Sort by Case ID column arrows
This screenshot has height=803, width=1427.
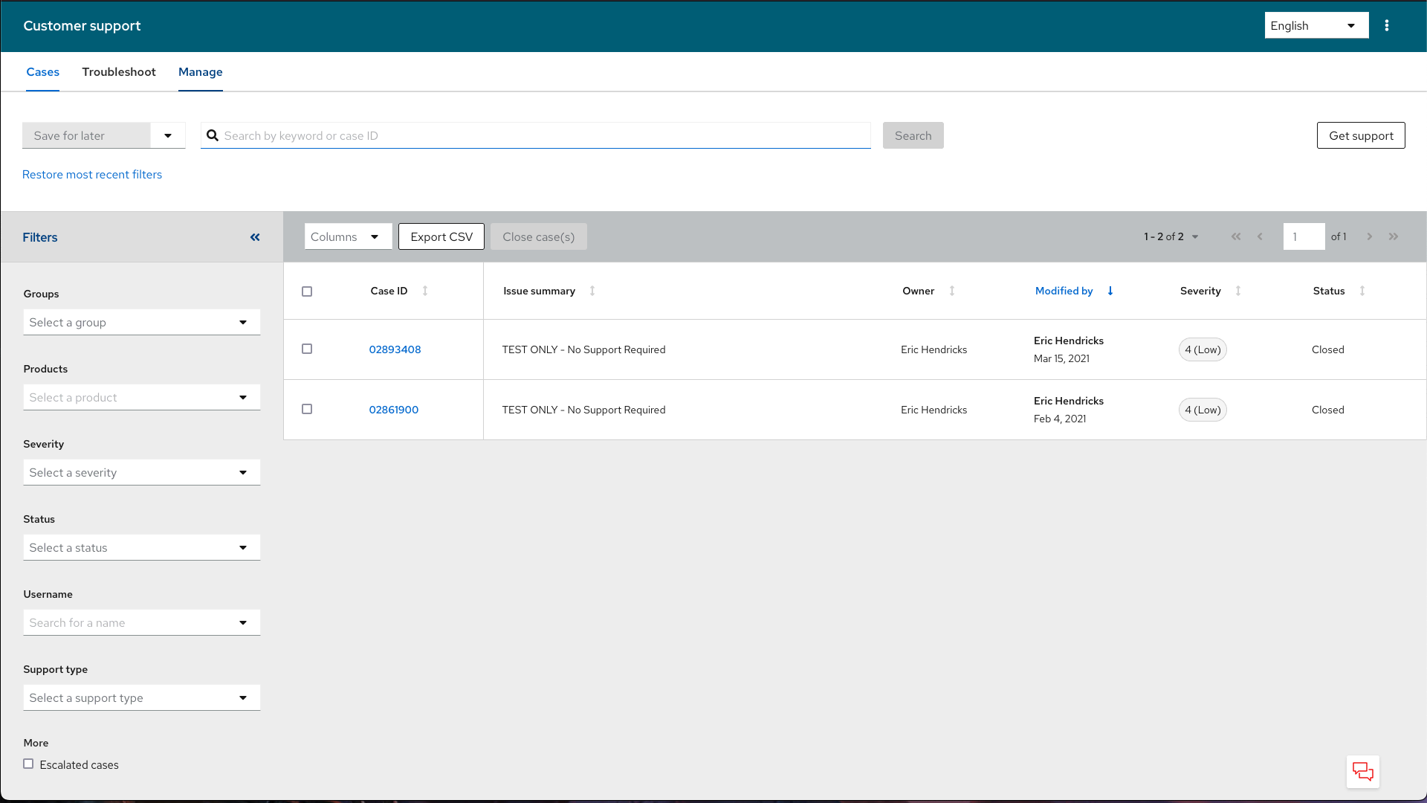pyautogui.click(x=425, y=291)
